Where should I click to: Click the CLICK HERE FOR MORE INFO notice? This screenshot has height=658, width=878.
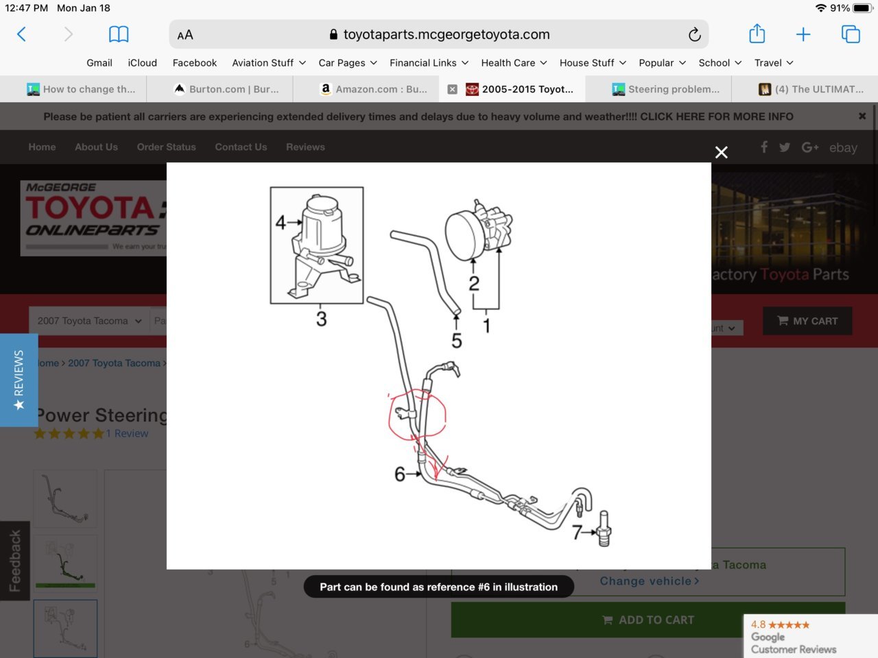click(x=716, y=117)
